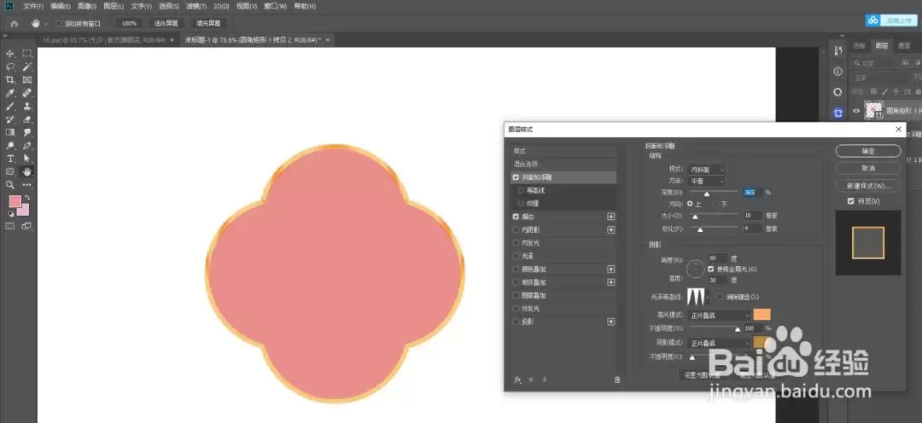The width and height of the screenshot is (922, 423).
Task: Select the Eraser tool
Action: coord(27,119)
